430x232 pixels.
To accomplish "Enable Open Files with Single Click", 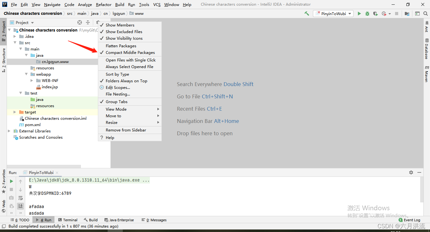I will 130,60.
